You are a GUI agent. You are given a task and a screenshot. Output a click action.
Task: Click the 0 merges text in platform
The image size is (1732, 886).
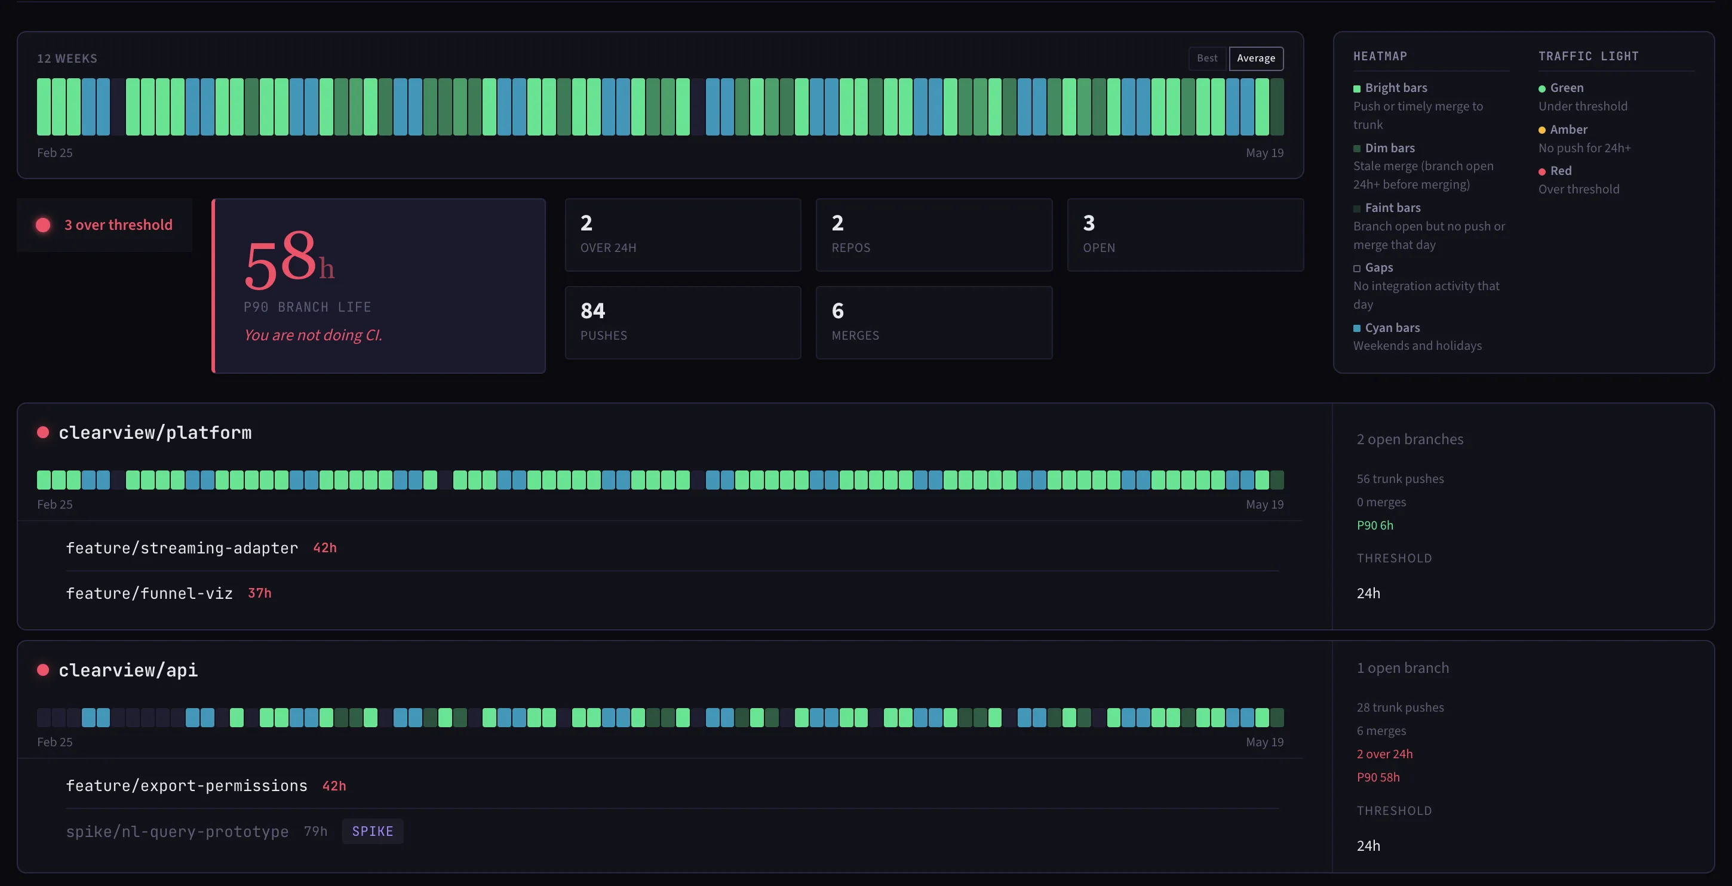click(1381, 502)
